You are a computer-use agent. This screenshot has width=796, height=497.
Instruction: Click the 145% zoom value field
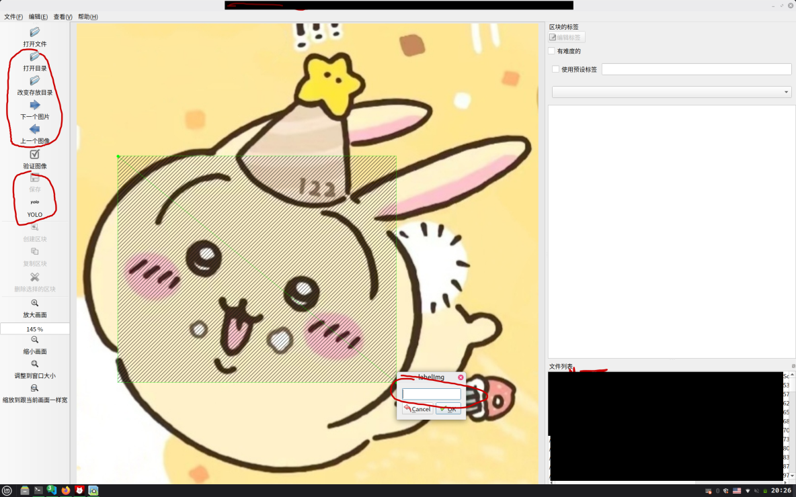(34, 328)
